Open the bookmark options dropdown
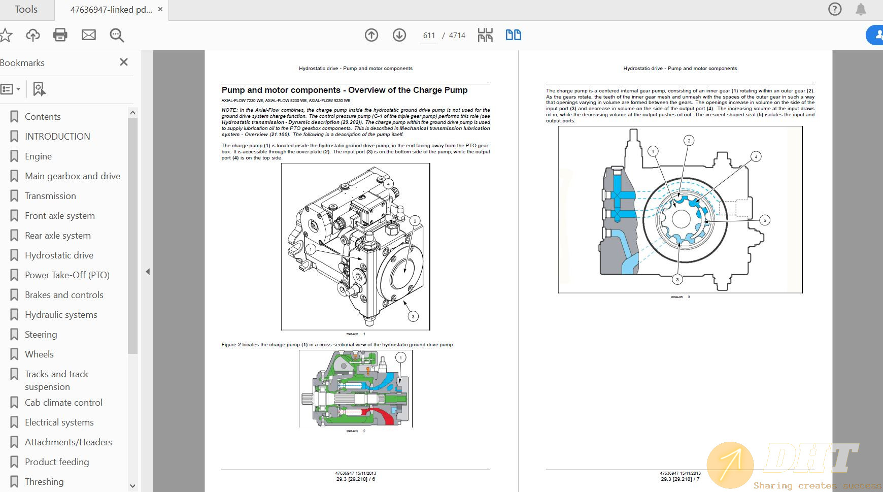 click(x=10, y=89)
